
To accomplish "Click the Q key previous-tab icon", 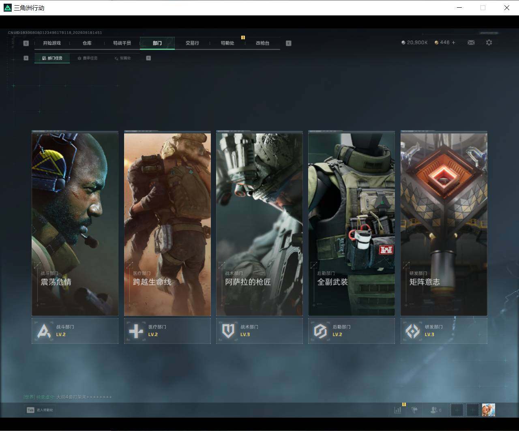I will point(26,43).
